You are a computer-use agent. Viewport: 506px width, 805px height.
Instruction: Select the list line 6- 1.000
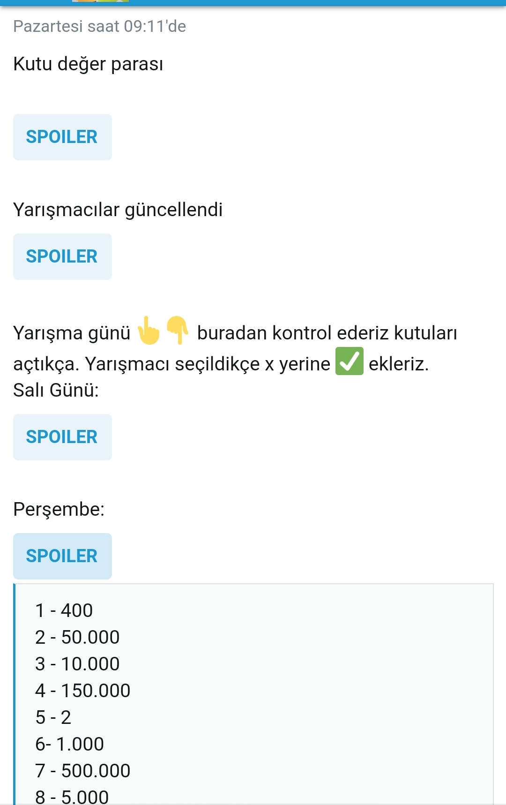coord(69,744)
